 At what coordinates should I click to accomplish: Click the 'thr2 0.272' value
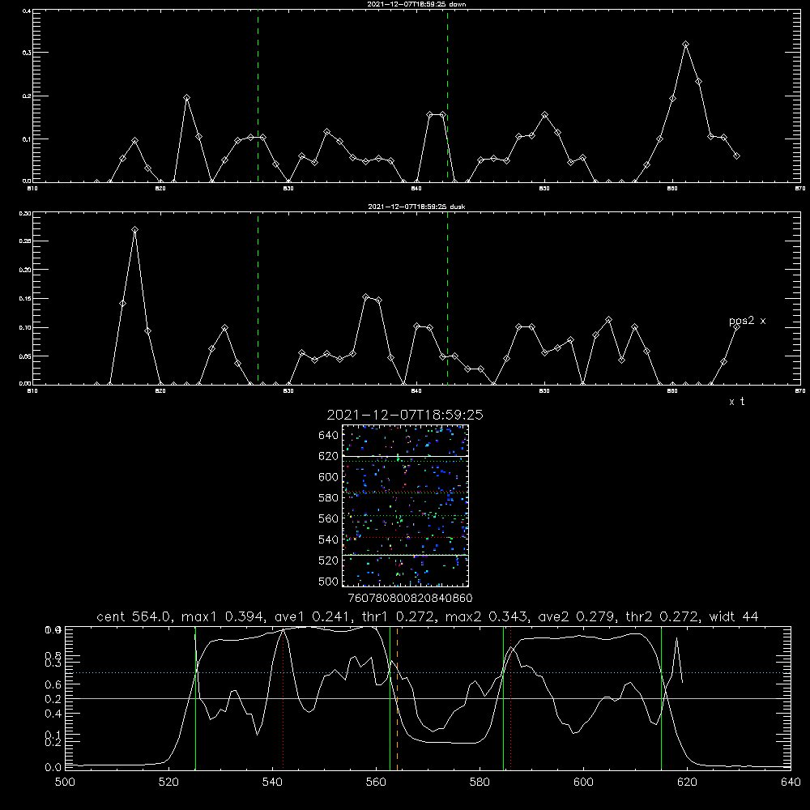coord(662,616)
